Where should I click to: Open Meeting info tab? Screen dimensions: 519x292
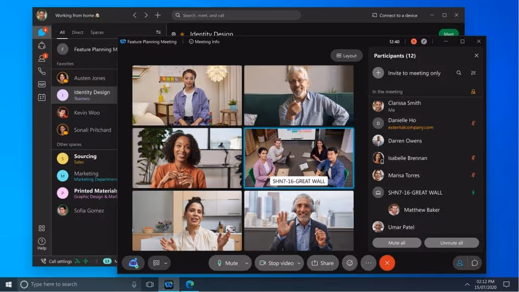[204, 42]
